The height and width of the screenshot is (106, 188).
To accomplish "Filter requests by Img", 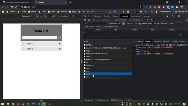I will 140,24.
